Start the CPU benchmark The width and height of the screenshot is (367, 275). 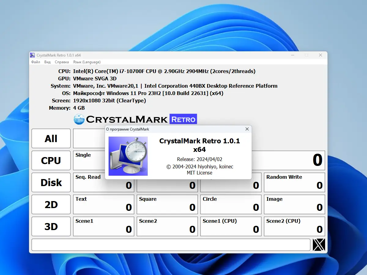(x=51, y=160)
